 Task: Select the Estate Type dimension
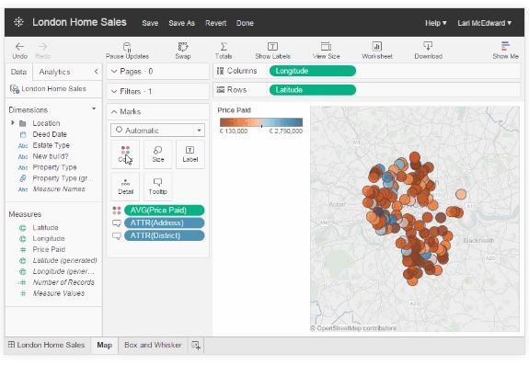[52, 145]
